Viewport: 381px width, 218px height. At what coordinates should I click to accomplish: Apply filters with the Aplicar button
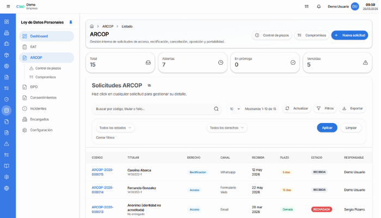coord(327,128)
